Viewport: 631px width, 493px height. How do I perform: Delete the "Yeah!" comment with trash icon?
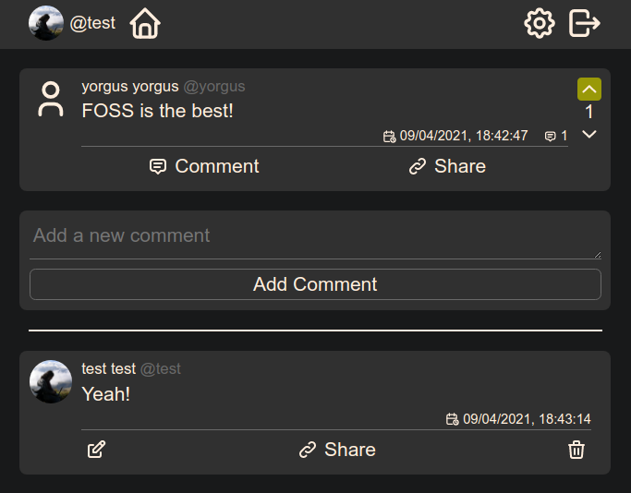pos(576,450)
